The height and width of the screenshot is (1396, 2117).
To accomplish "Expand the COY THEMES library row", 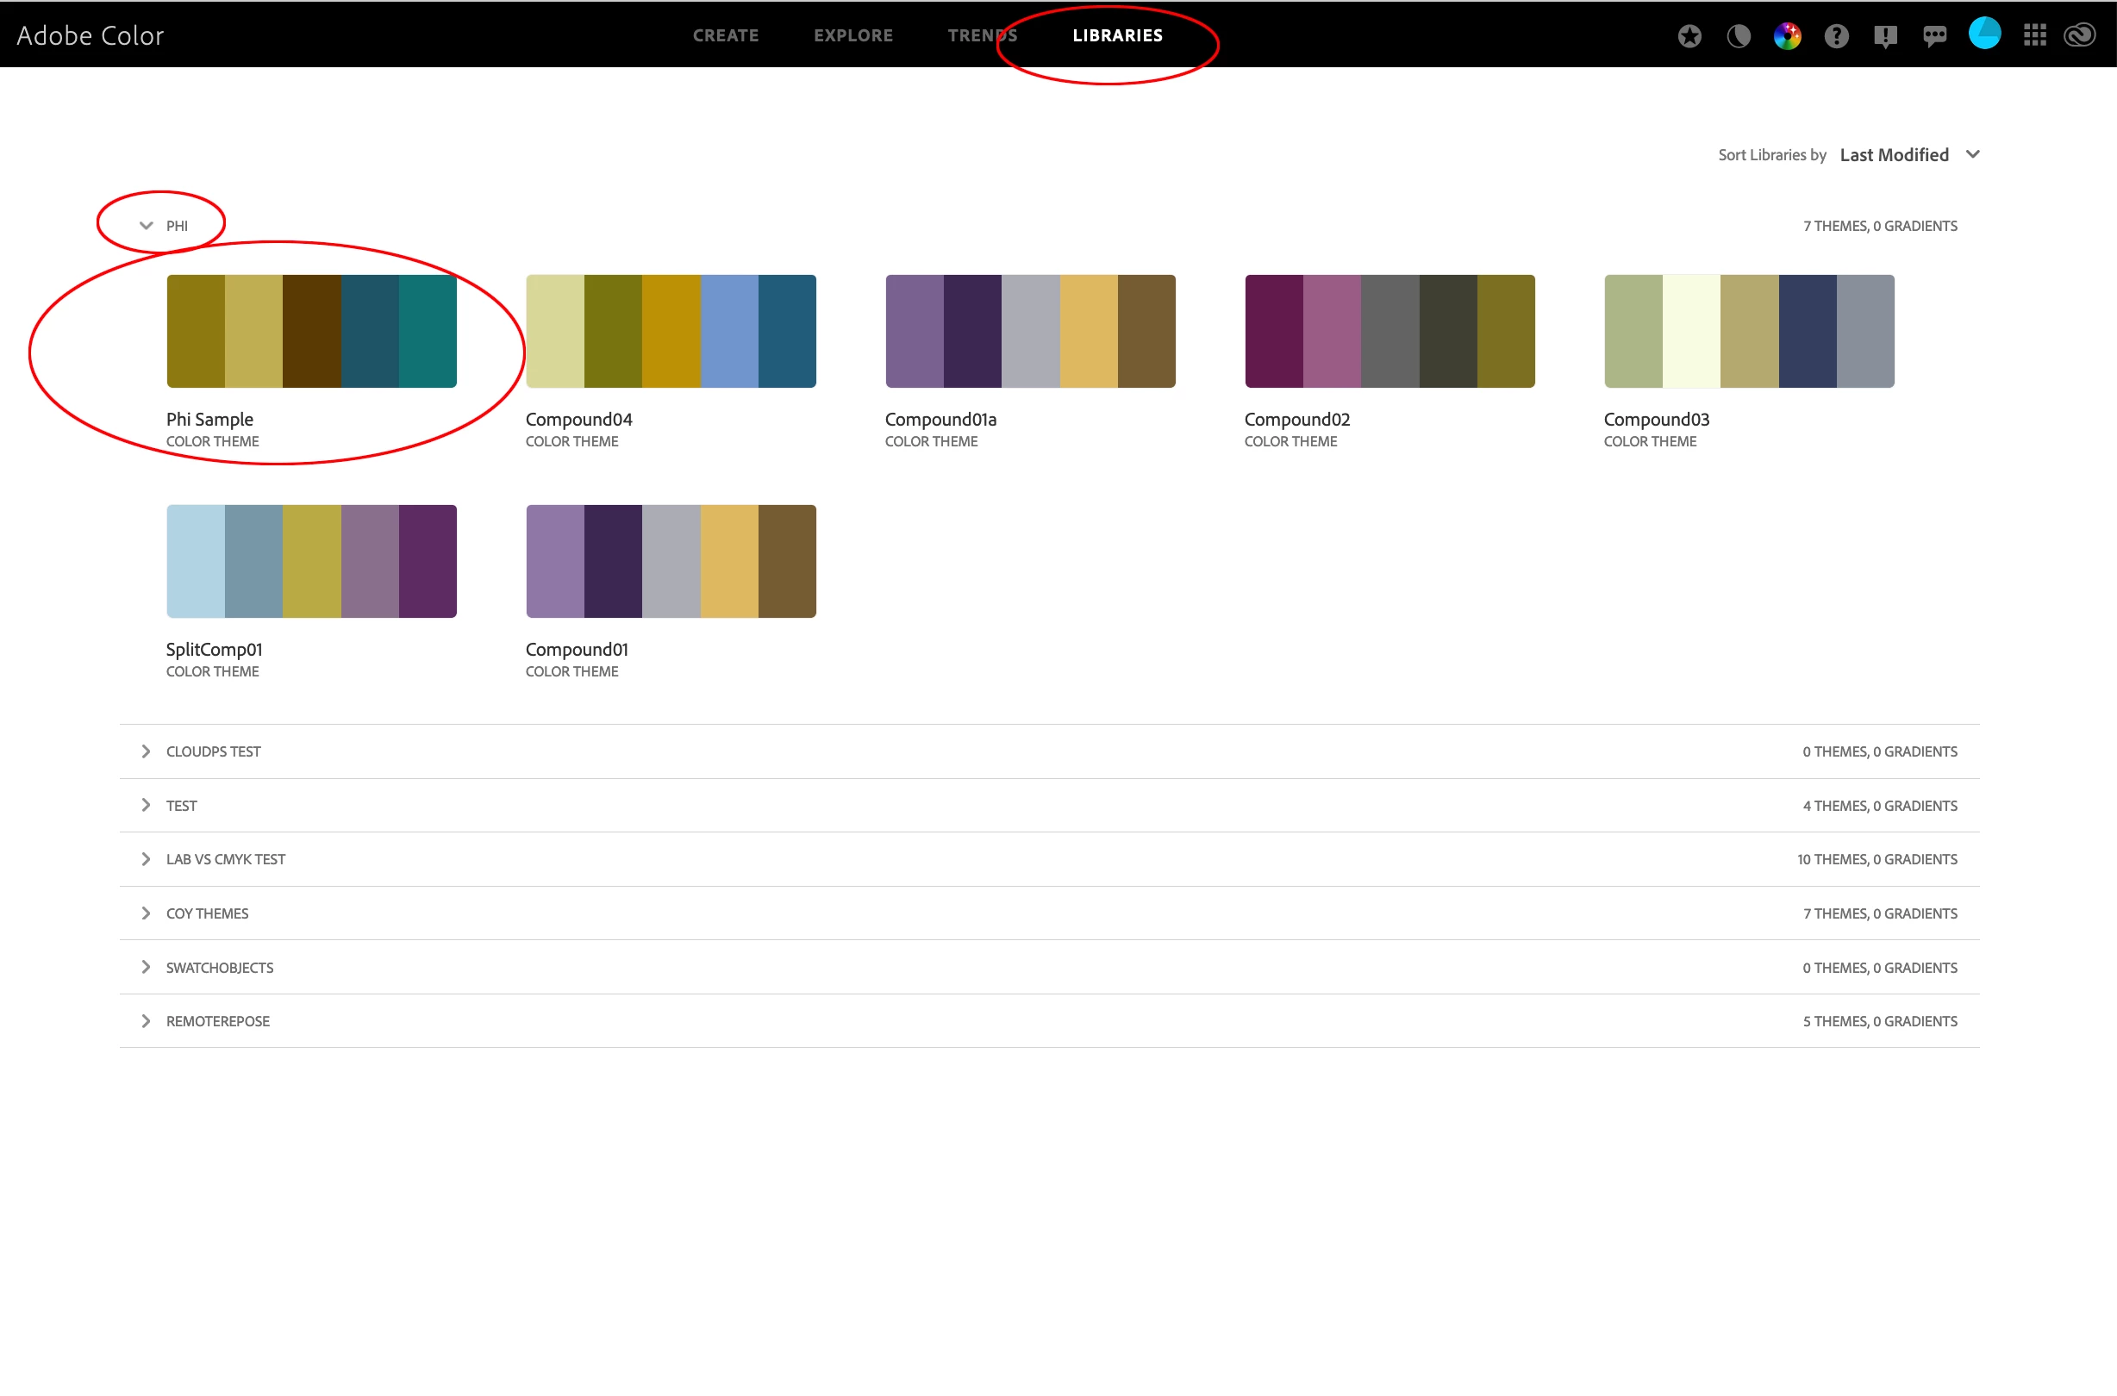I will coord(146,913).
